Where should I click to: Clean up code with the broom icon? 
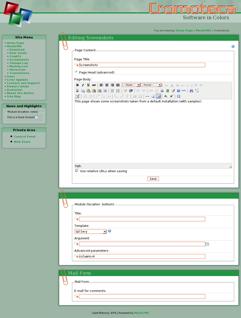point(173,91)
